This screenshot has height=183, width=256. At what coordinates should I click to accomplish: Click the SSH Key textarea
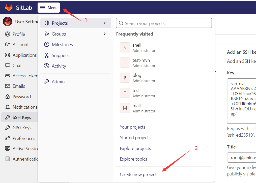coord(241,101)
